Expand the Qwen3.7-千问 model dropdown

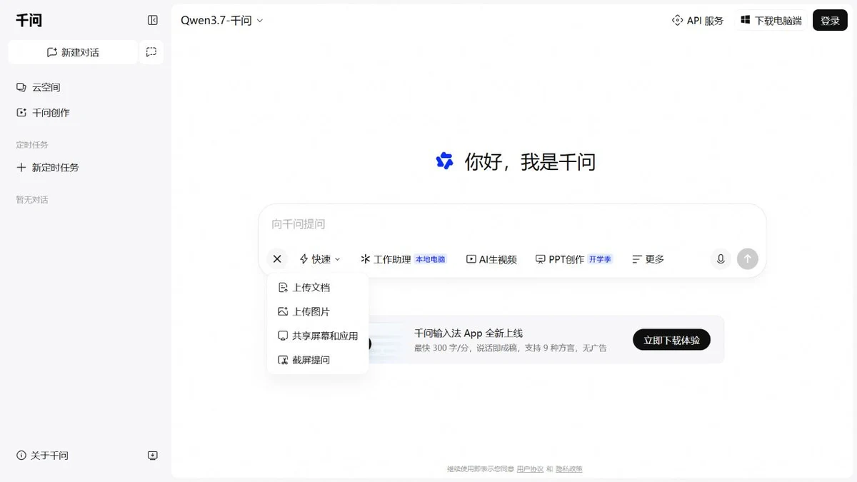[222, 21]
